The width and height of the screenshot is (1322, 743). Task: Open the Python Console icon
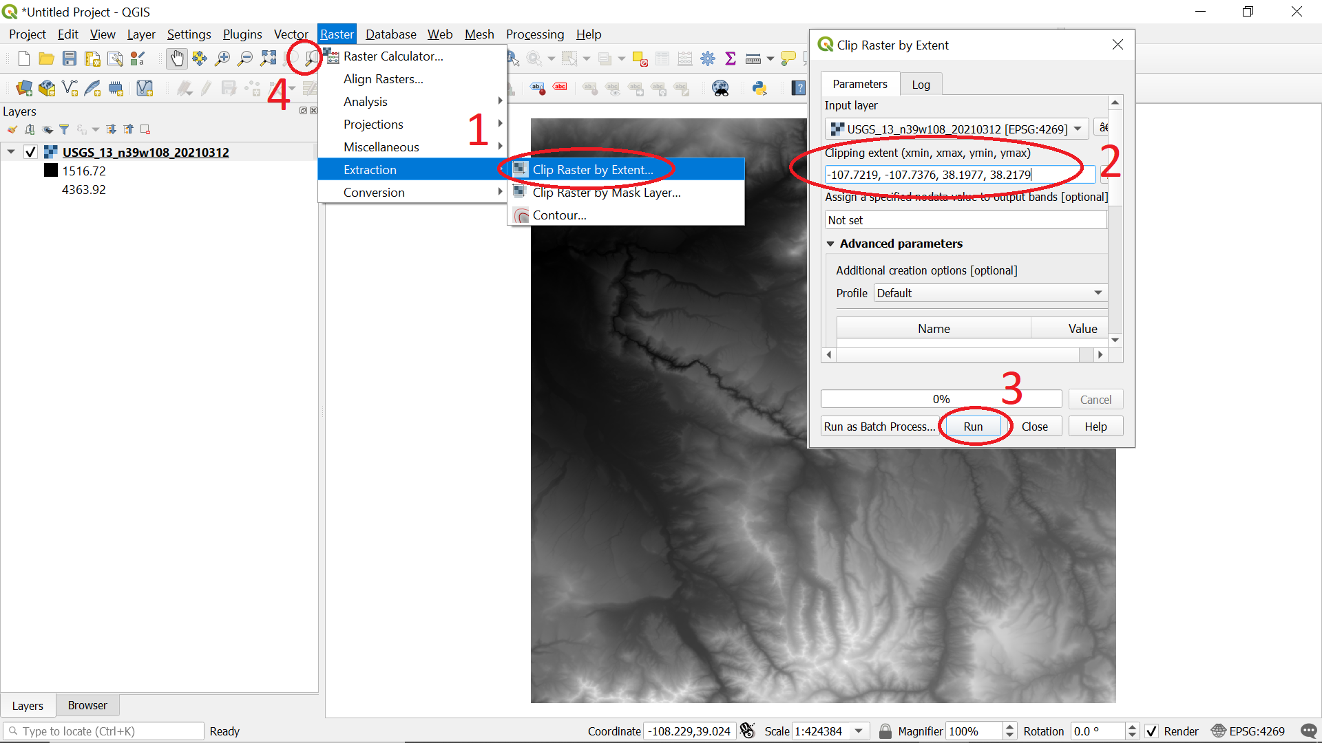pos(759,88)
